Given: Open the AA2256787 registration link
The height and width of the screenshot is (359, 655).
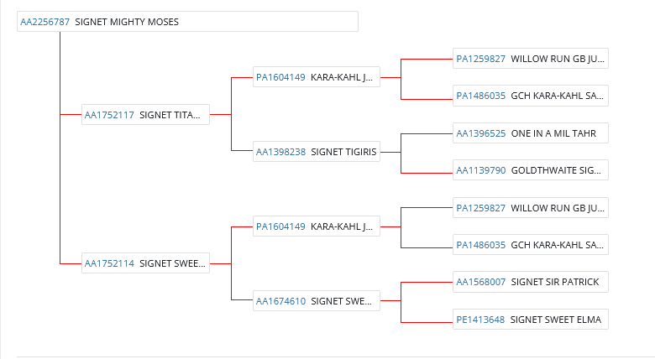Looking at the screenshot, I should pos(45,22).
